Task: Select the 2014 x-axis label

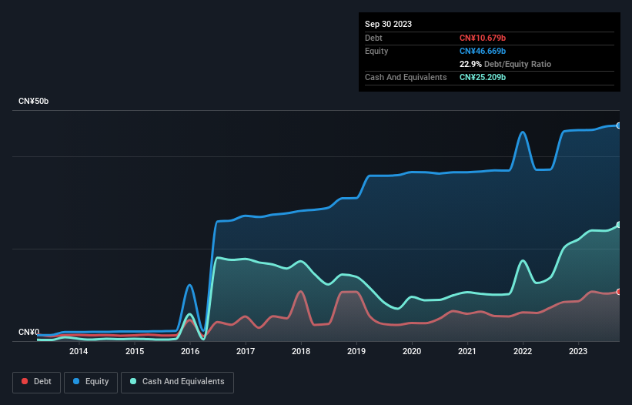Action: tap(79, 351)
